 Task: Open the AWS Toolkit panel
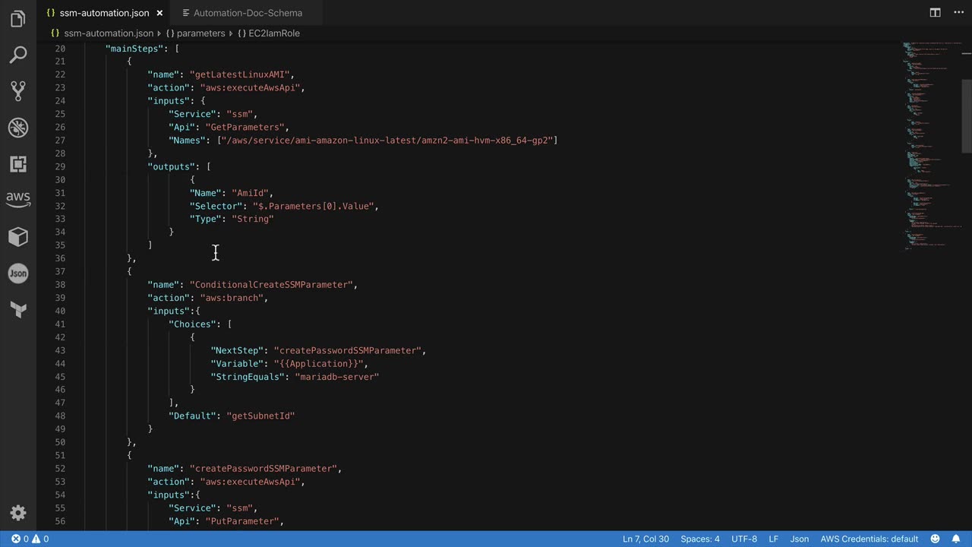coord(18,199)
